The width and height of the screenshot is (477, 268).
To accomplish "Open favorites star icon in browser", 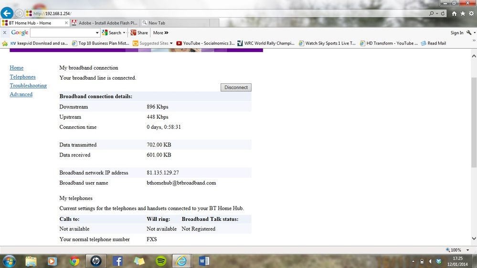I will tap(463, 13).
